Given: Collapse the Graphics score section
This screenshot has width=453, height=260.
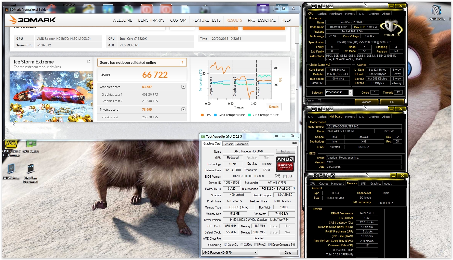Looking at the screenshot, I should [x=183, y=87].
